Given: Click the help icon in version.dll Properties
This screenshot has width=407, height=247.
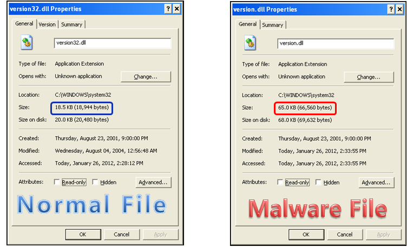Looking at the screenshot, I should (391, 10).
